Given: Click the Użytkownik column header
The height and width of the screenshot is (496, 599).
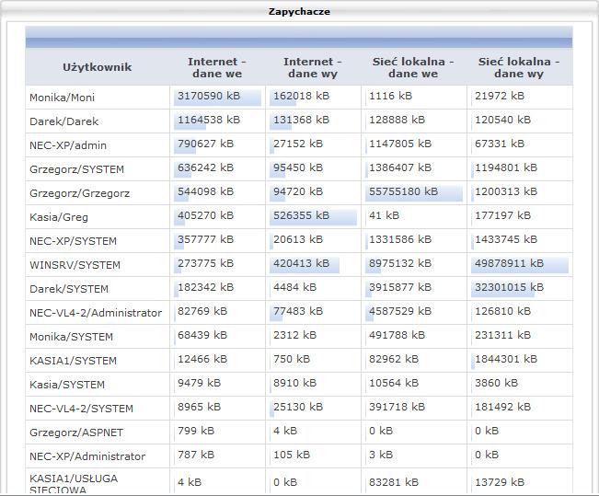Looking at the screenshot, I should 97,67.
